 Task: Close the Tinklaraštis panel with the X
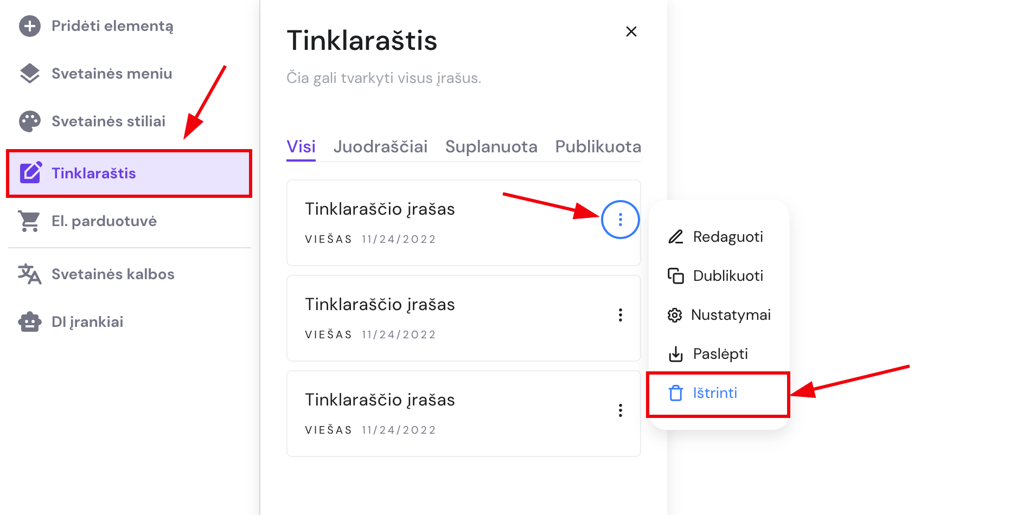pos(631,31)
